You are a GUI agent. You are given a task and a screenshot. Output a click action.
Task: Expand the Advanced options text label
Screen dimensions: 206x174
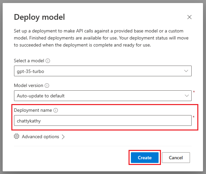[x=40, y=137]
